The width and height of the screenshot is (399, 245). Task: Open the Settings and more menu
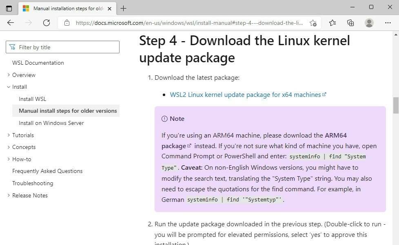coord(388,23)
